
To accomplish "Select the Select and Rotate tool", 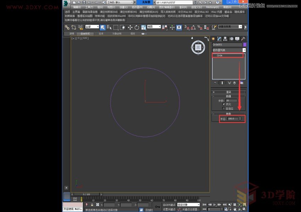I will tap(137, 27).
